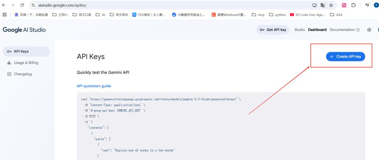379x160 pixels.
Task: Click the X-goog-api-key code line
Action: [x=115, y=111]
